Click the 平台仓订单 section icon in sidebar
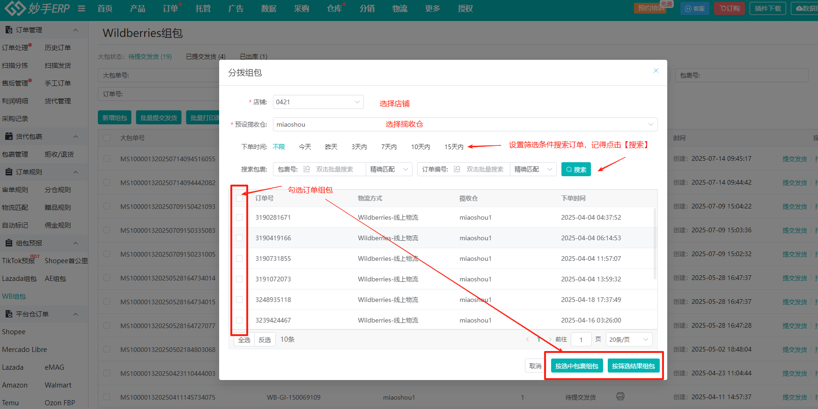The image size is (818, 409). point(8,314)
